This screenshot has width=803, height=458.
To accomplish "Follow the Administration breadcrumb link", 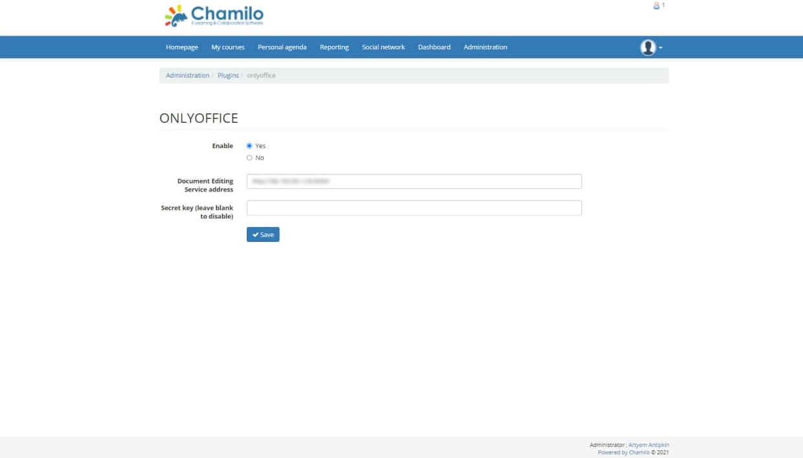I will click(187, 75).
